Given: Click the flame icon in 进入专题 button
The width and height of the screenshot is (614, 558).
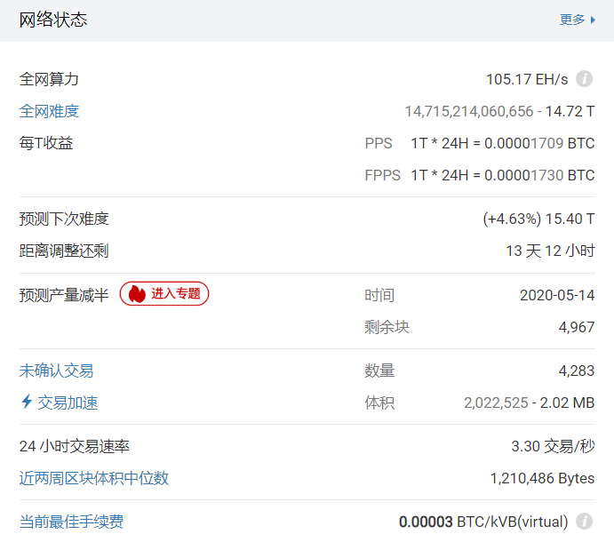Looking at the screenshot, I should tap(137, 294).
